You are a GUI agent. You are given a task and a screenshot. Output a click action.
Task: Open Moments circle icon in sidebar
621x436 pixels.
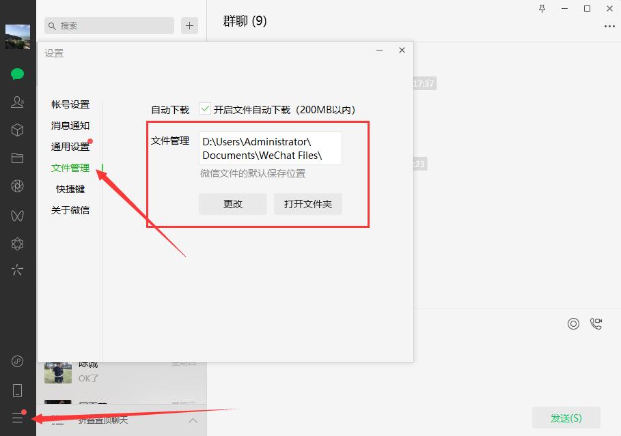click(x=17, y=186)
